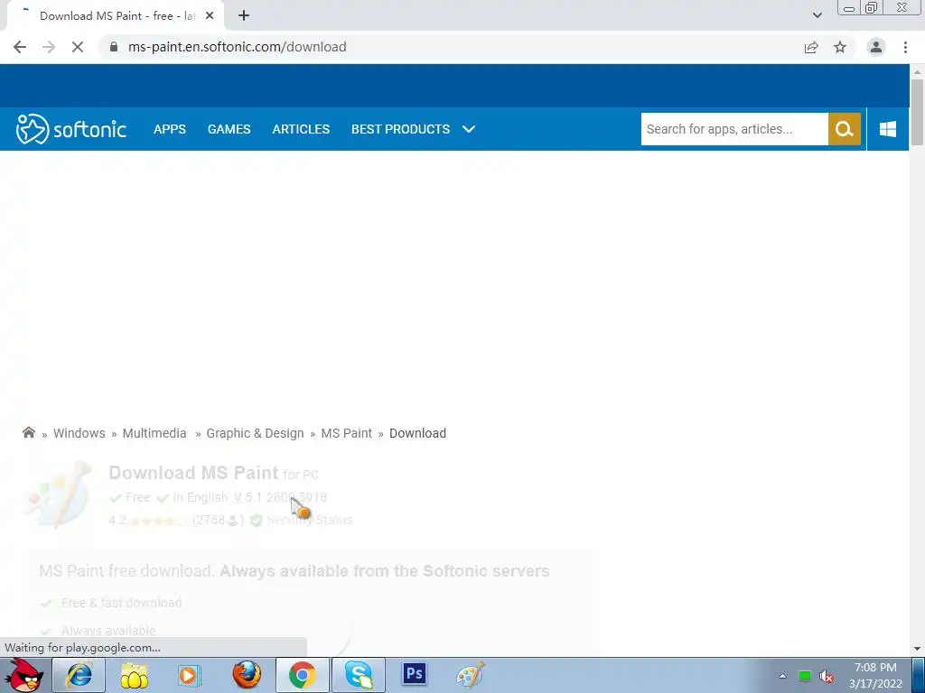925x693 pixels.
Task: Select the Windows platform icon
Action: pyautogui.click(x=888, y=129)
